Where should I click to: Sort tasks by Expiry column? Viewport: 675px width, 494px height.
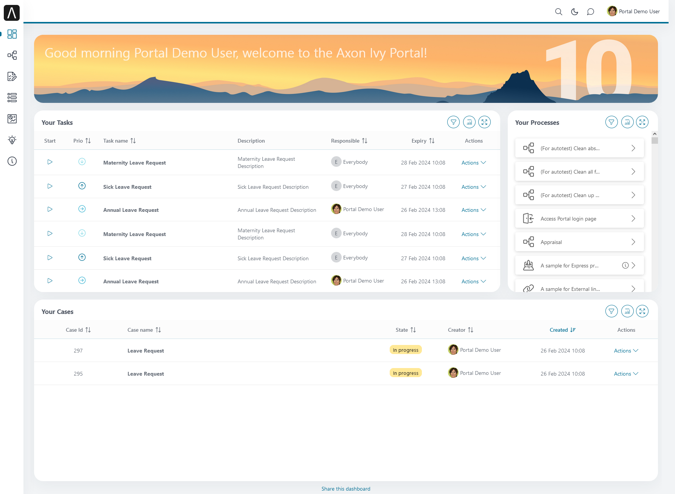[432, 141]
